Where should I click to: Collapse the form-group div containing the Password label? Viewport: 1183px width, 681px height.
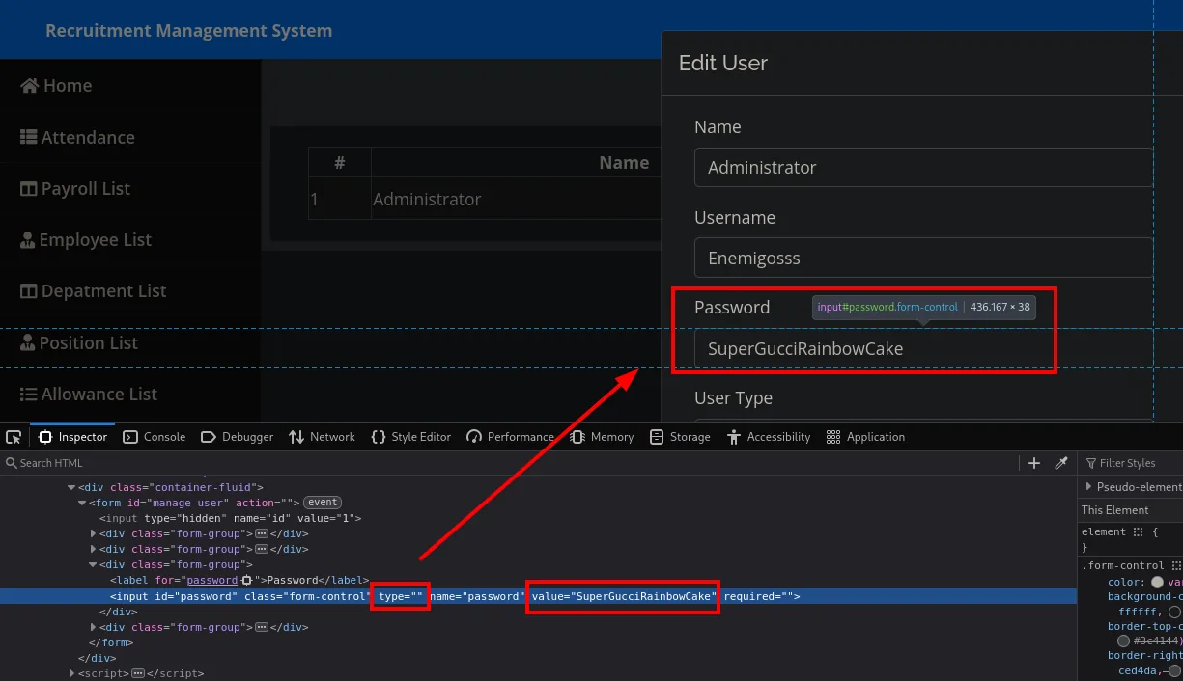pyautogui.click(x=93, y=565)
